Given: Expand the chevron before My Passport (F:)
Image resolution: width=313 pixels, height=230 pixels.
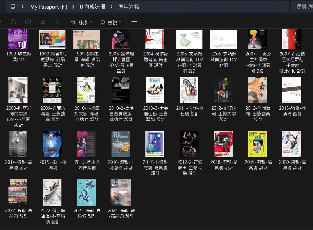Looking at the screenshot, I should tap(23, 7).
